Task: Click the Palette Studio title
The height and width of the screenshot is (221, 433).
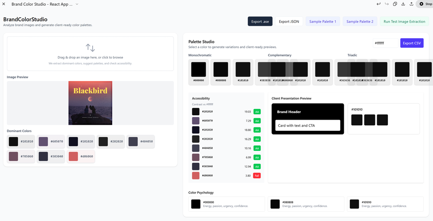Action: click(201, 42)
